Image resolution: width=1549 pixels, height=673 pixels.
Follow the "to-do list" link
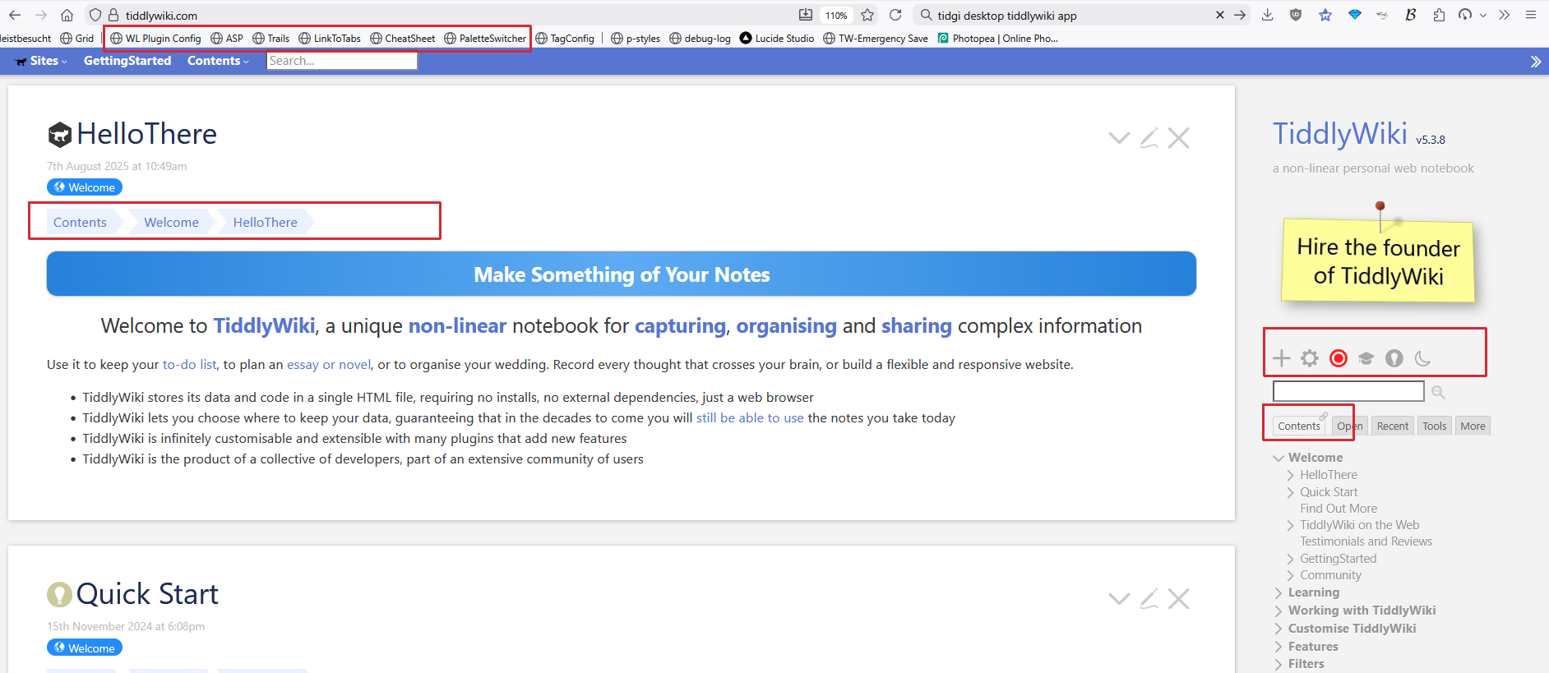[x=189, y=364]
